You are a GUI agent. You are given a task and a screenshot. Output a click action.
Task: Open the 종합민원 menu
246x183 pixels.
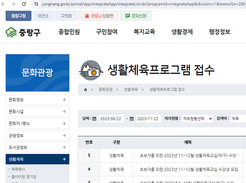click(69, 32)
